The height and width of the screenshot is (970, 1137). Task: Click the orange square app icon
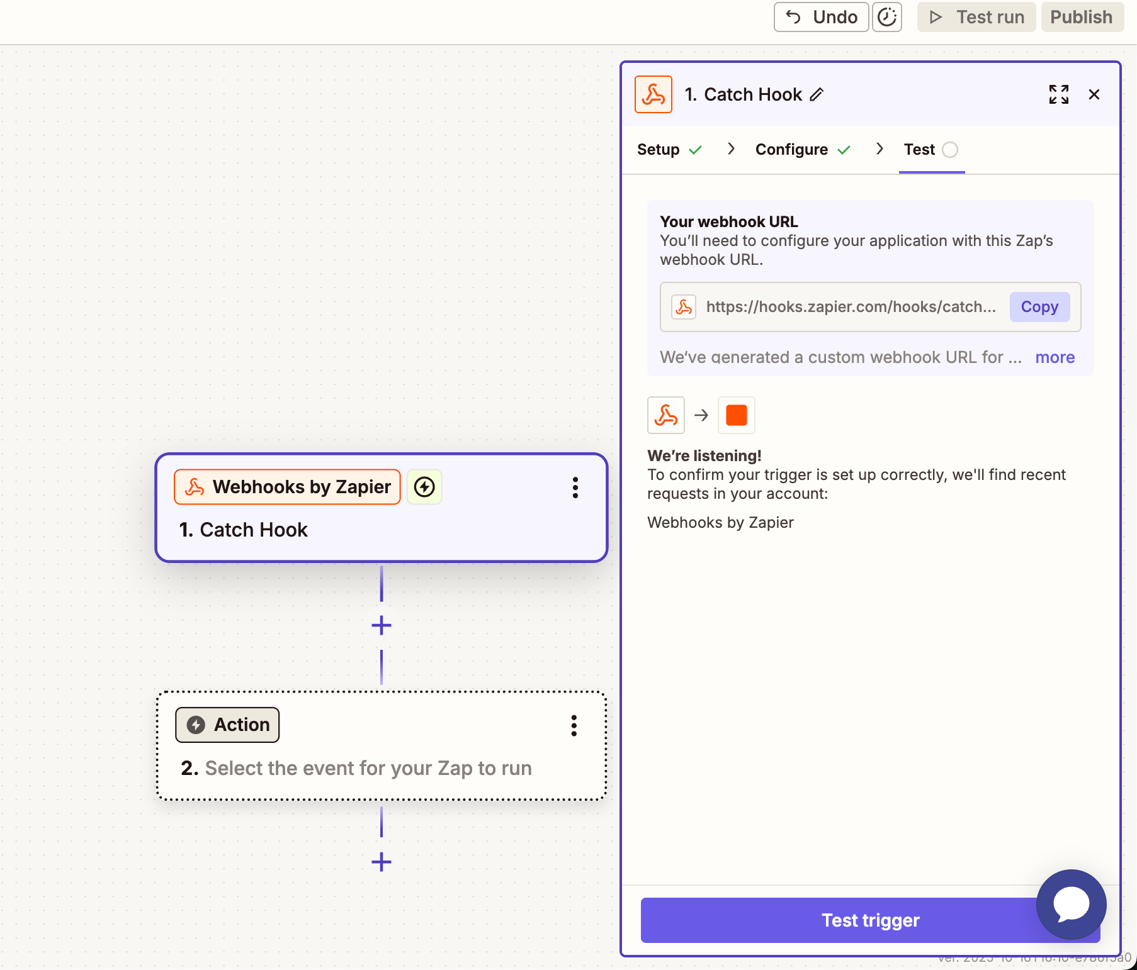click(737, 415)
